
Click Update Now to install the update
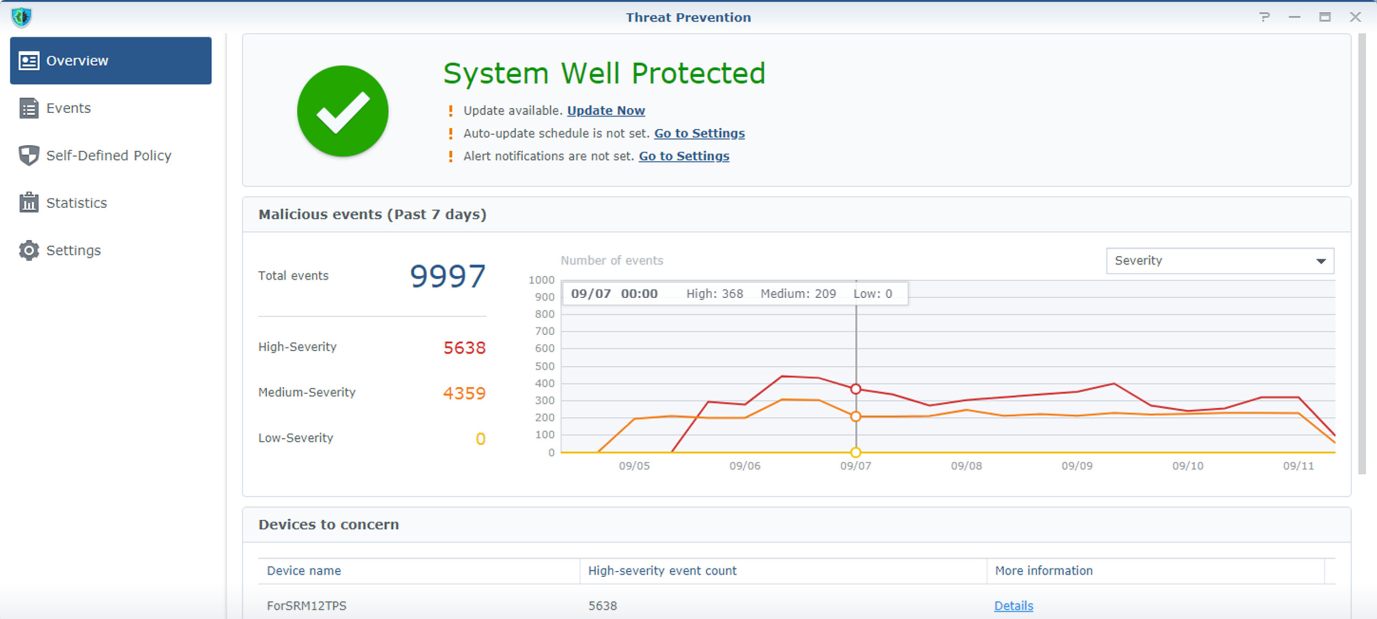(605, 110)
